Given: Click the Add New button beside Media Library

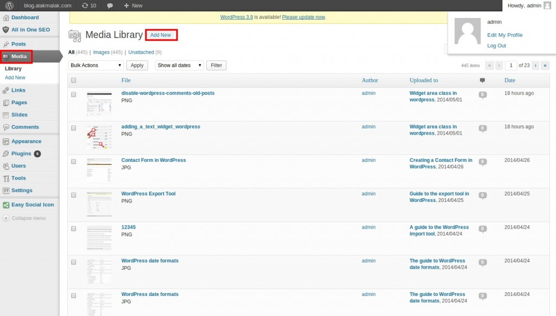Looking at the screenshot, I should pos(161,35).
